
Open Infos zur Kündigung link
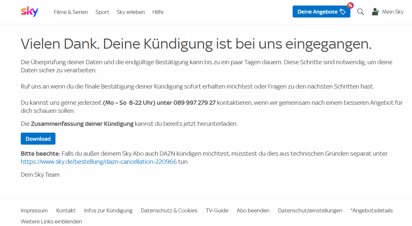(x=108, y=210)
